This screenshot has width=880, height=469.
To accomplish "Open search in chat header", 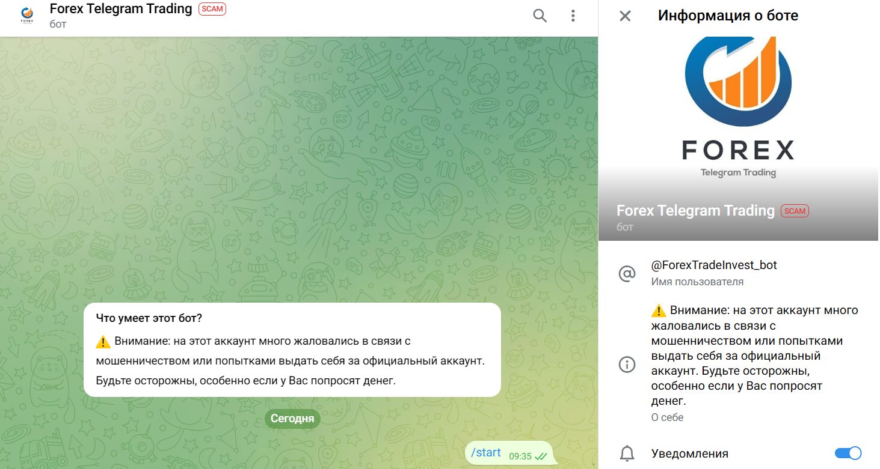I will (x=540, y=16).
